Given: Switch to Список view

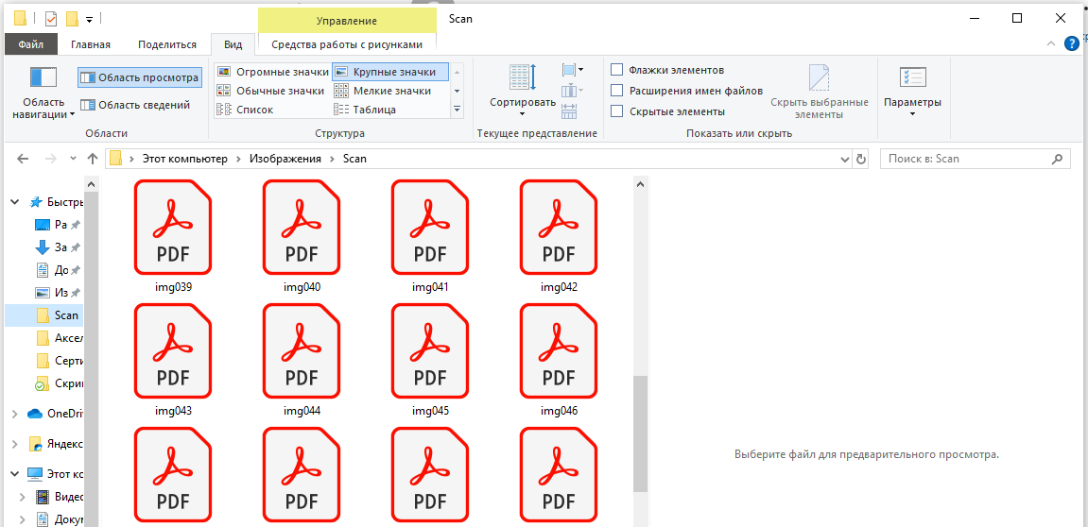Looking at the screenshot, I should click(x=246, y=110).
